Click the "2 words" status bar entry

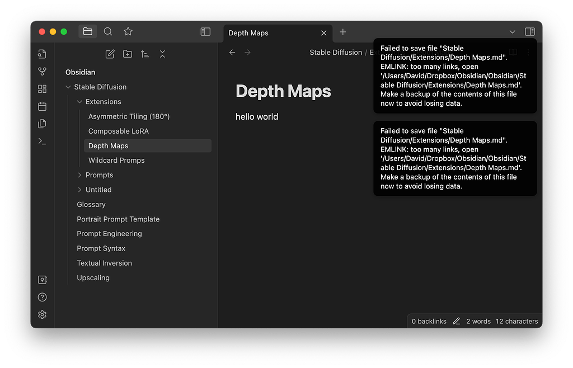(x=478, y=321)
